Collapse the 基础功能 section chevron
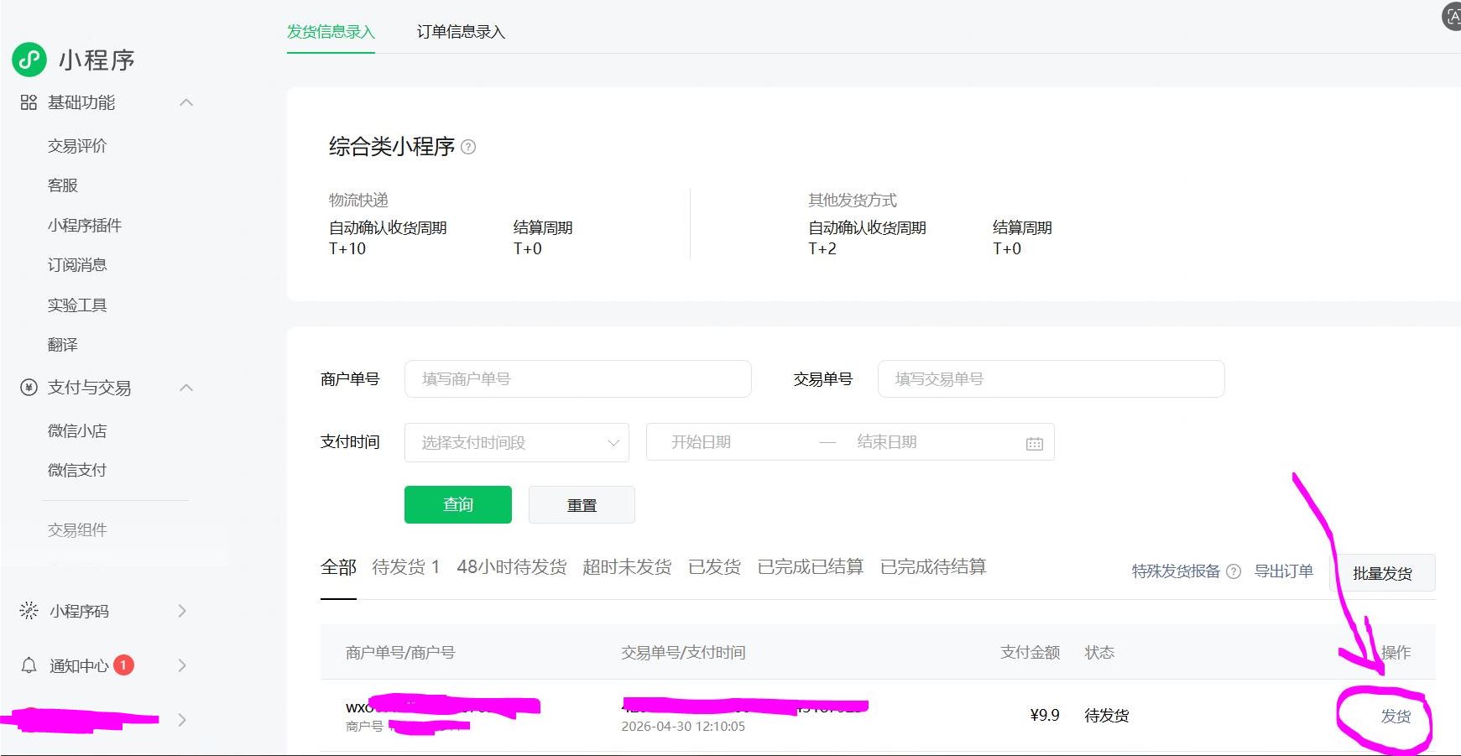 point(186,102)
